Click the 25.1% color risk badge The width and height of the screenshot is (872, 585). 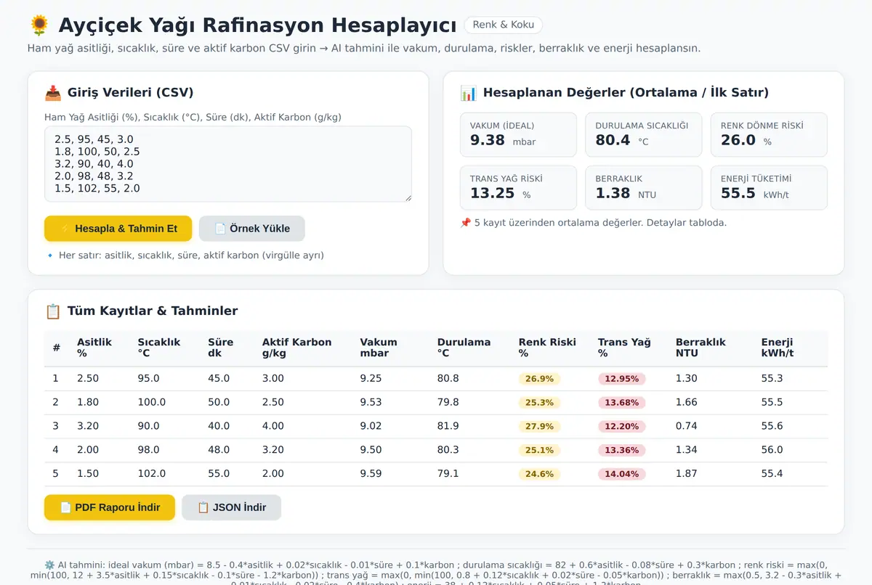pos(539,451)
